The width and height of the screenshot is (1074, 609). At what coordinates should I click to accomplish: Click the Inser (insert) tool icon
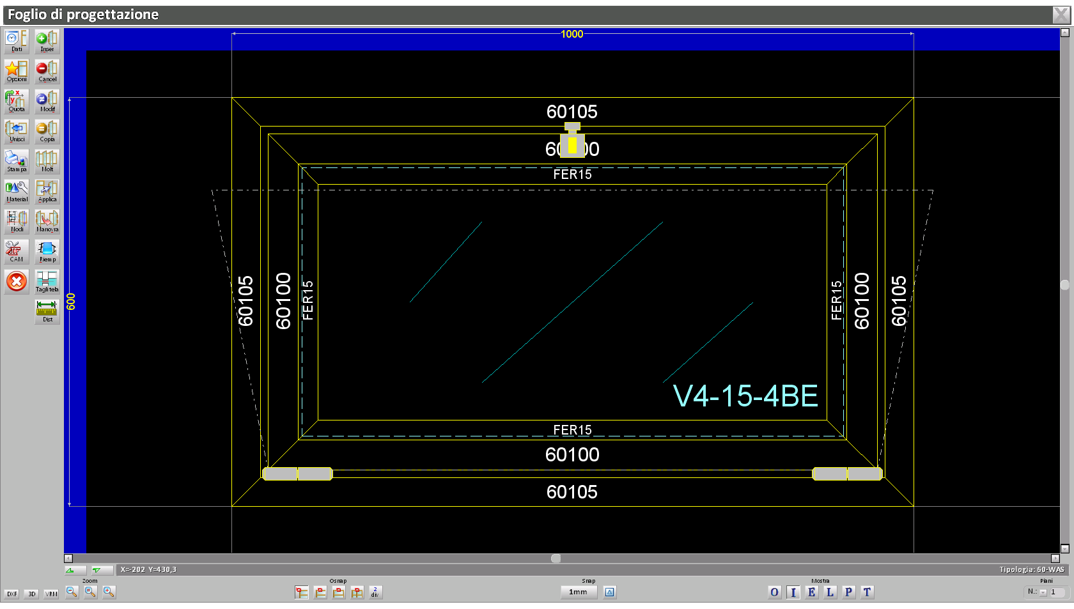click(x=47, y=42)
